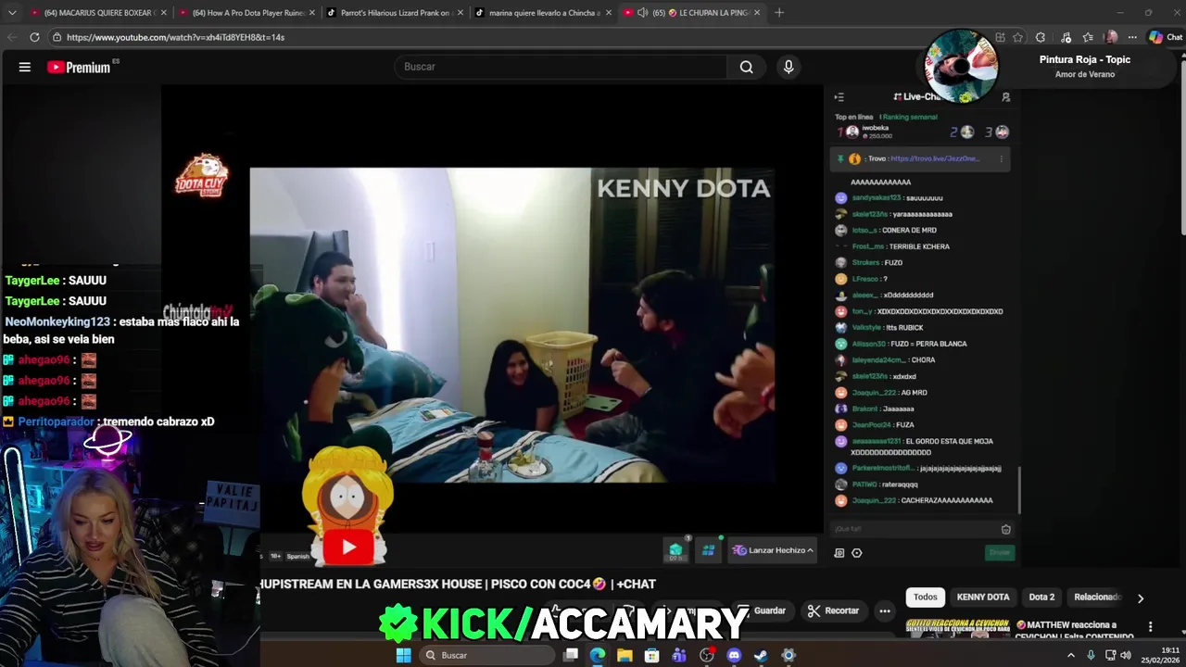Click the chat rules icon below input

(839, 553)
